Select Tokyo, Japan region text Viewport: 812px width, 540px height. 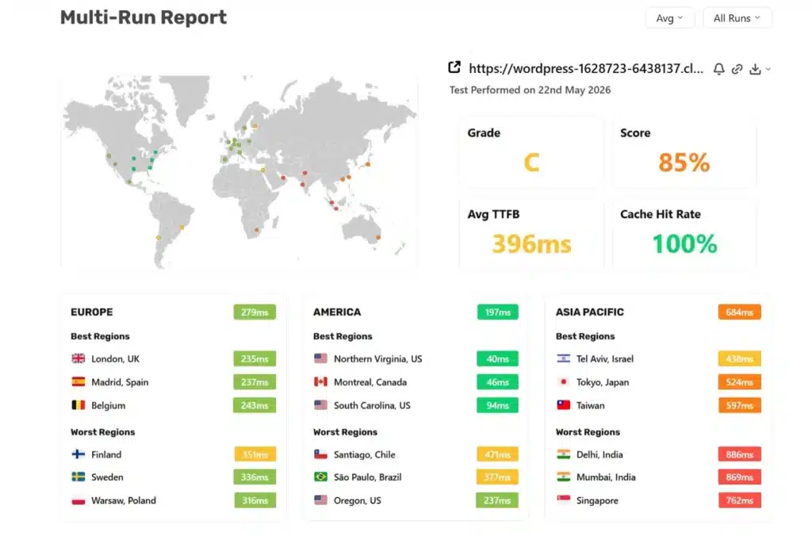[603, 382]
